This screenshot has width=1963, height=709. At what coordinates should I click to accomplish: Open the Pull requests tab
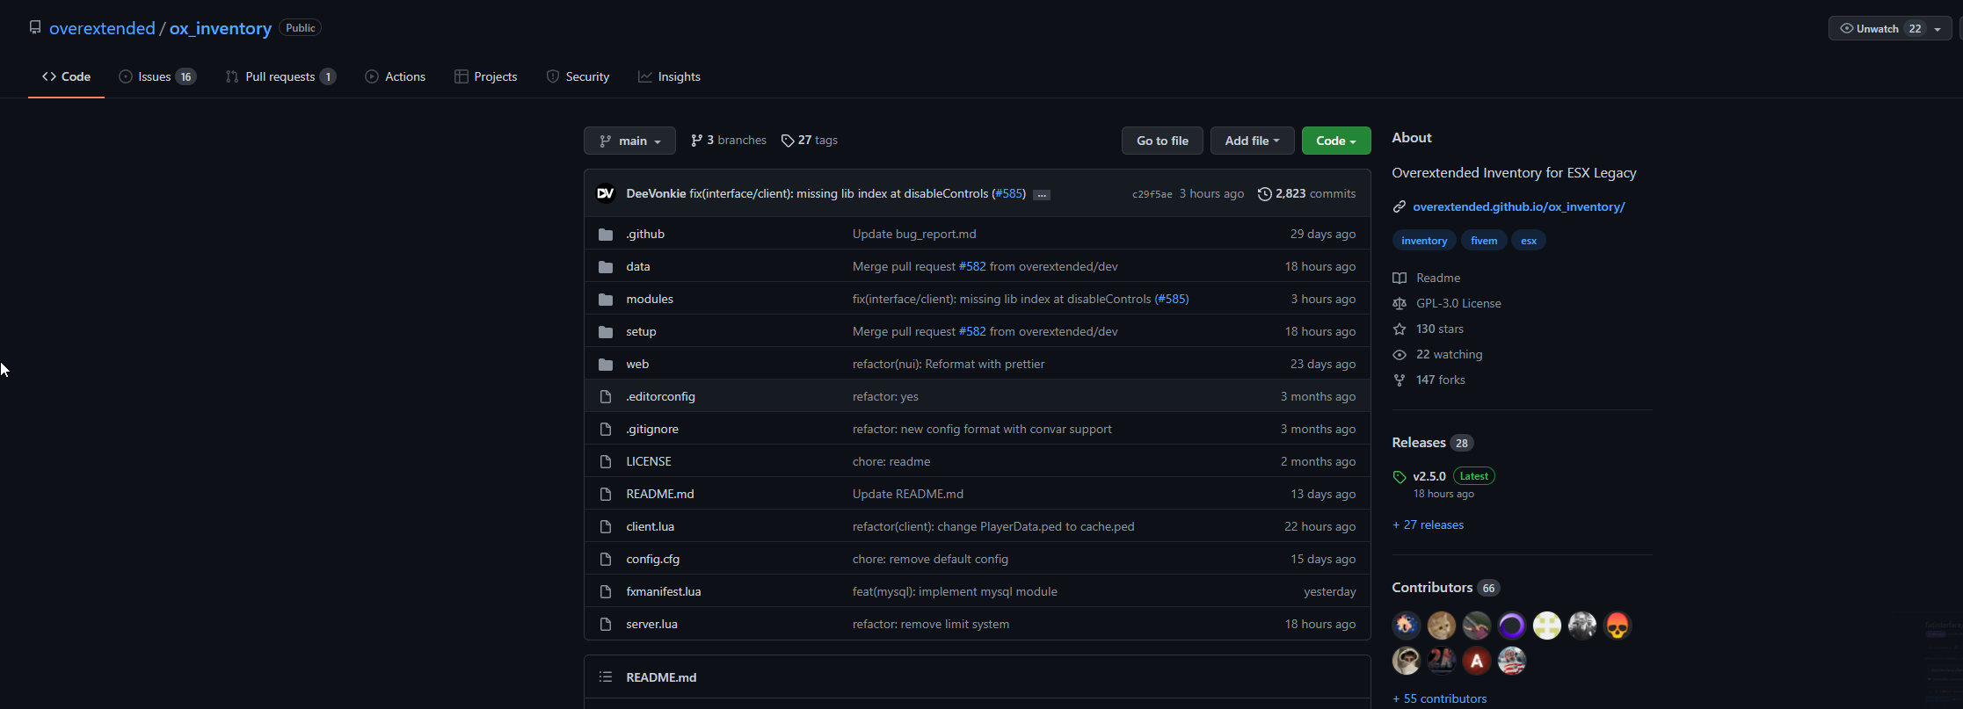[x=280, y=77]
